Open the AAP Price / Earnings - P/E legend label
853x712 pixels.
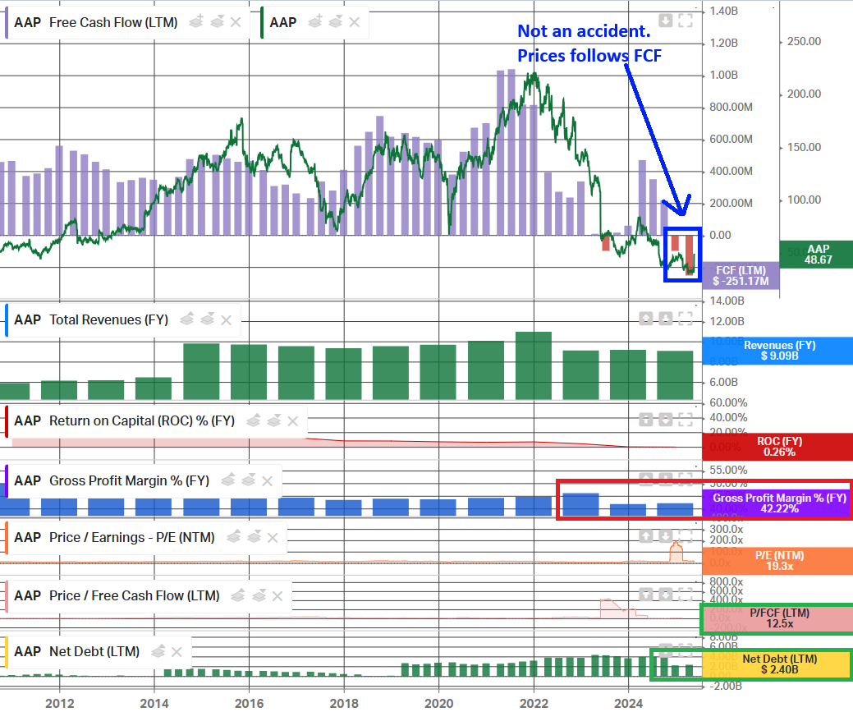coord(114,537)
